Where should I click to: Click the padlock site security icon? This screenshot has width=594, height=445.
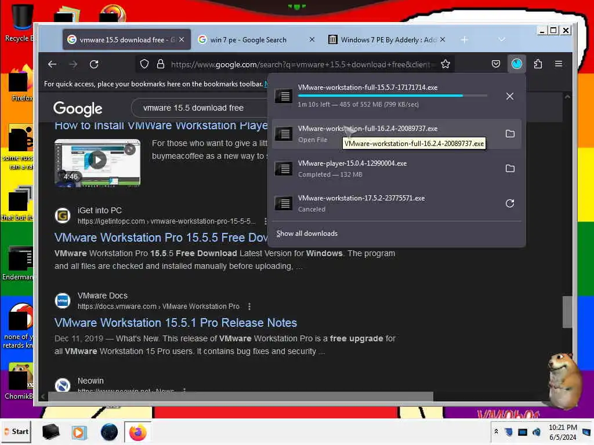(x=161, y=64)
